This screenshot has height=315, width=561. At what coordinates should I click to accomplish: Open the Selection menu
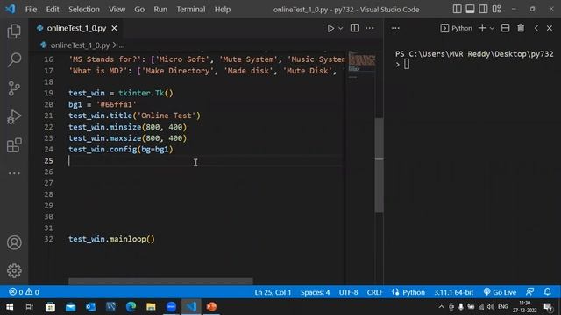[84, 10]
